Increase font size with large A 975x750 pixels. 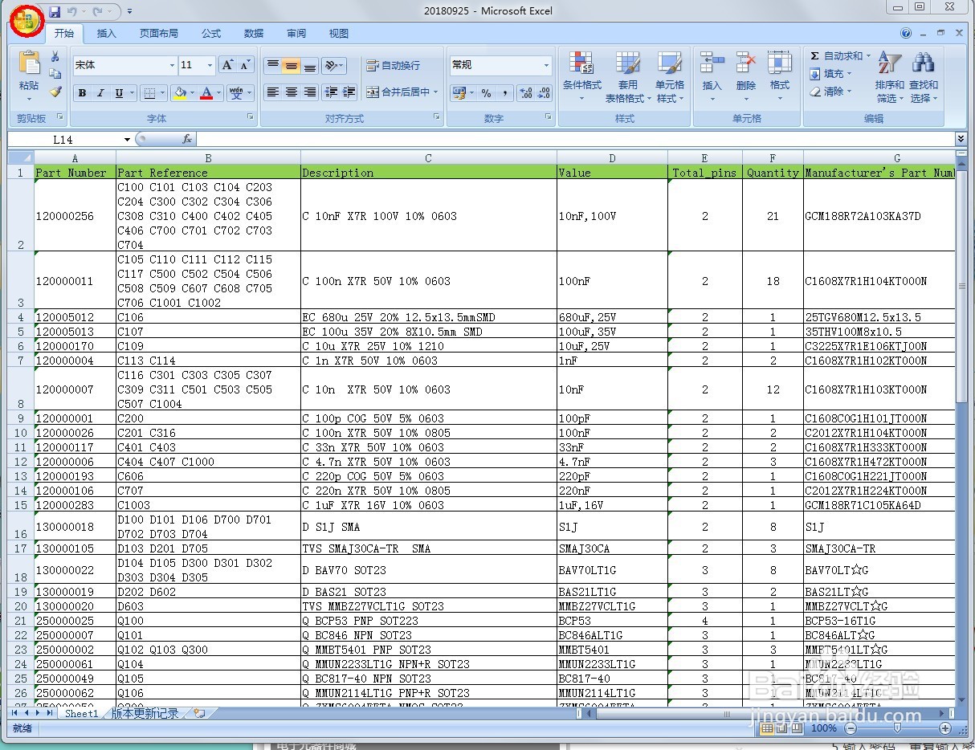(227, 65)
